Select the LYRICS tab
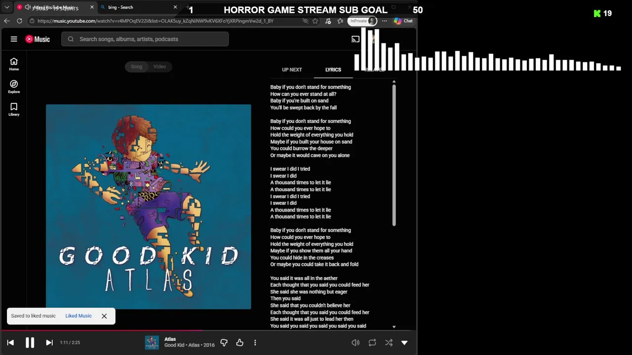The height and width of the screenshot is (355, 632). (x=333, y=70)
